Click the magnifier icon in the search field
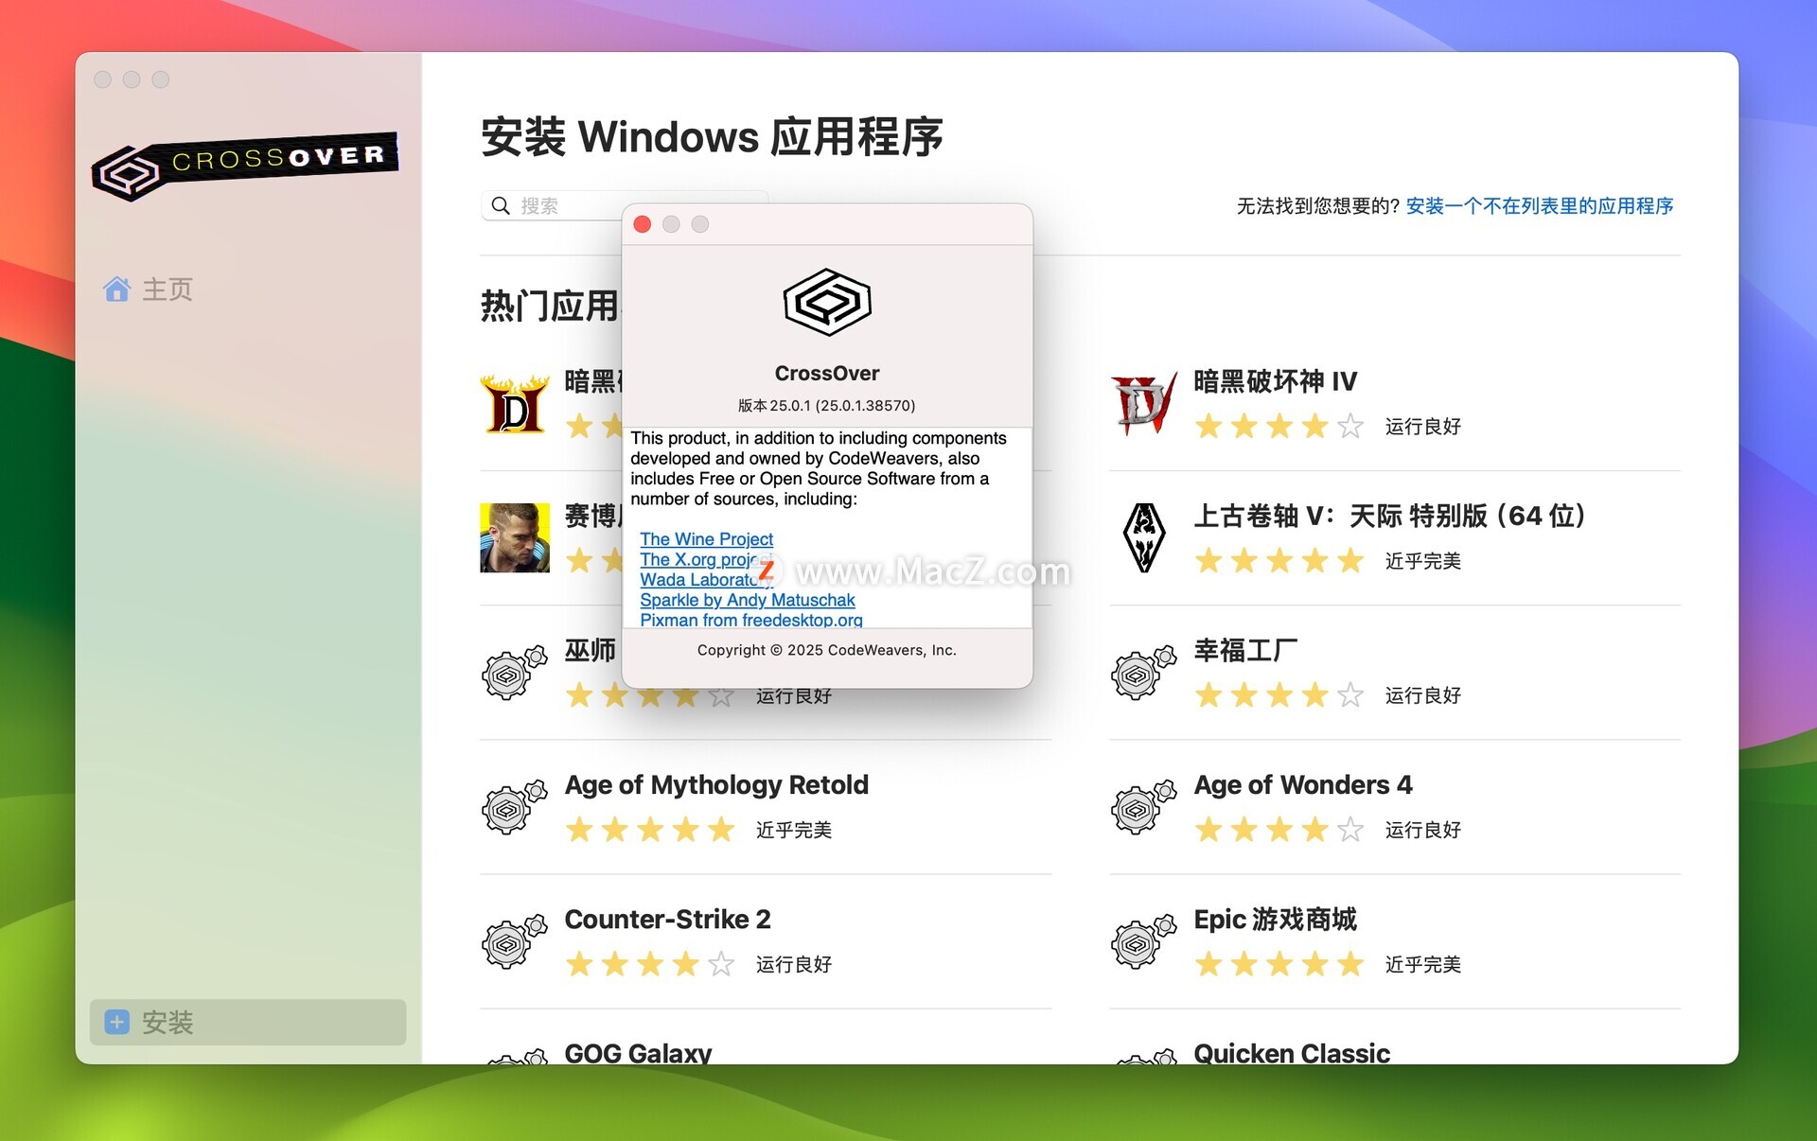The image size is (1817, 1141). (501, 205)
